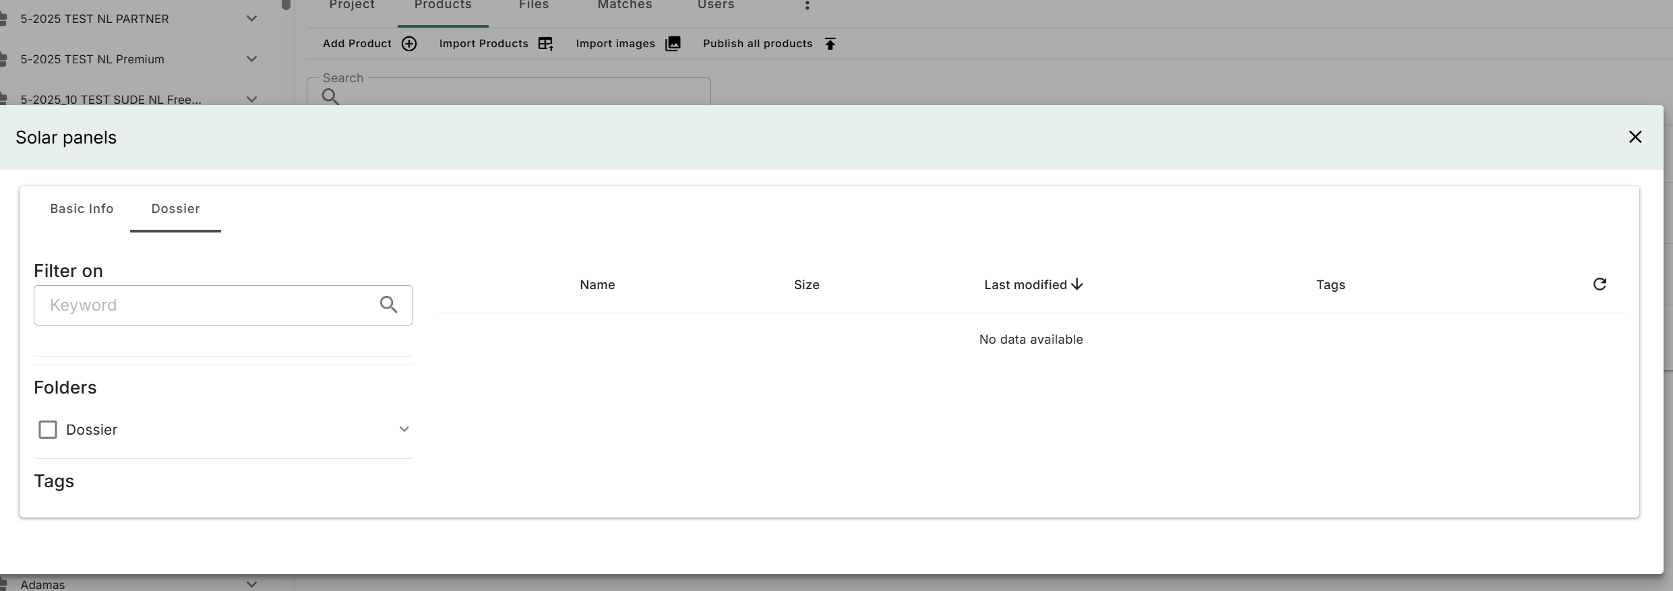The image size is (1673, 591).
Task: Open the Matches tab
Action: [x=625, y=5]
